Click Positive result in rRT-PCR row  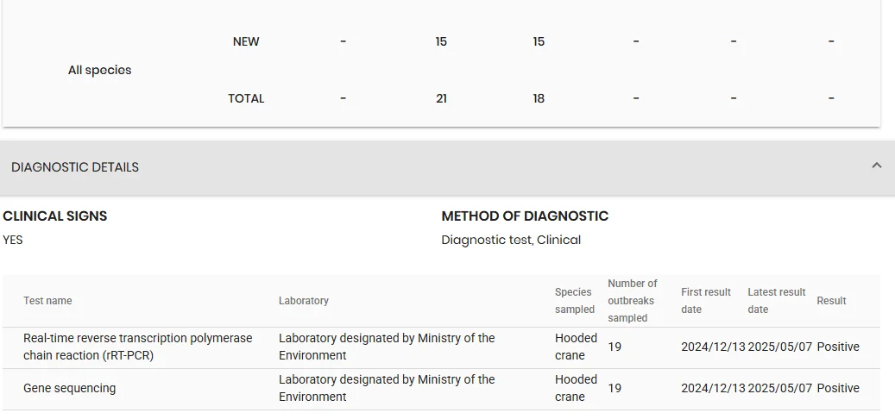click(x=838, y=347)
